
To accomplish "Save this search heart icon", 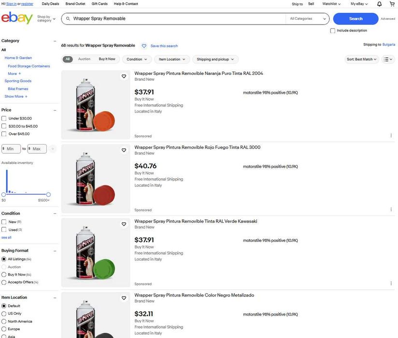I will pyautogui.click(x=144, y=46).
